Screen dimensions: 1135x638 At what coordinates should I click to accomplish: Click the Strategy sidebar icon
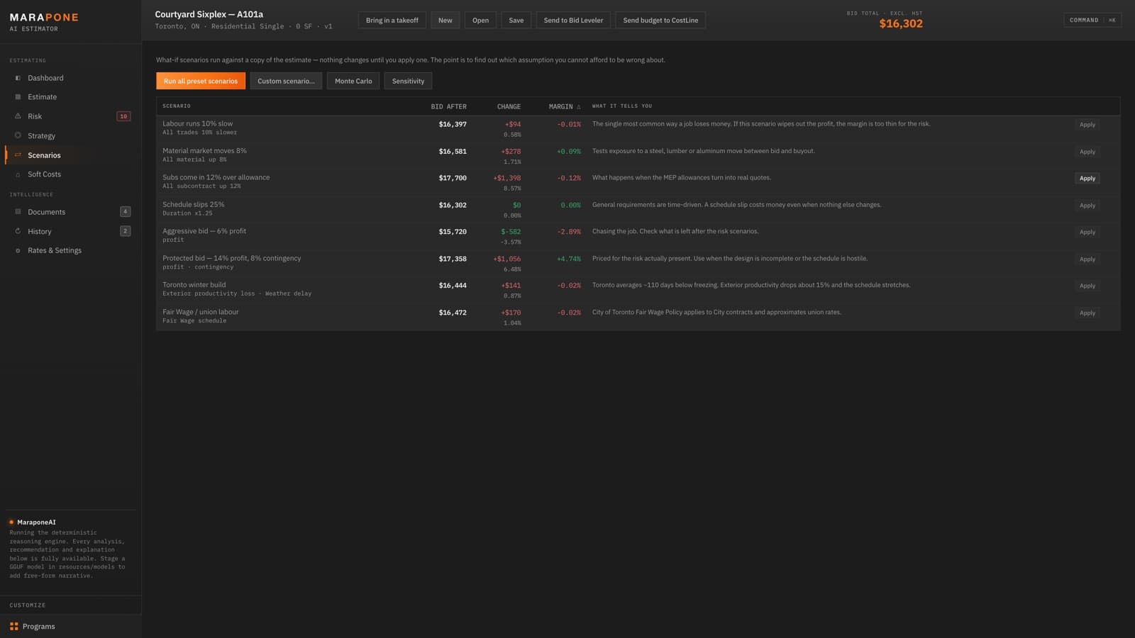(18, 135)
